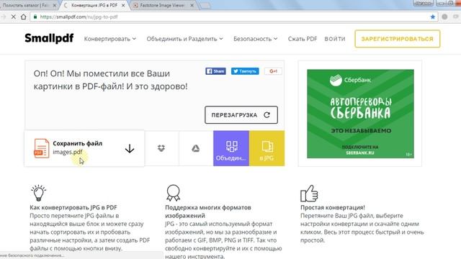Click the browser Home button
The width and height of the screenshot is (461, 259).
[24, 17]
